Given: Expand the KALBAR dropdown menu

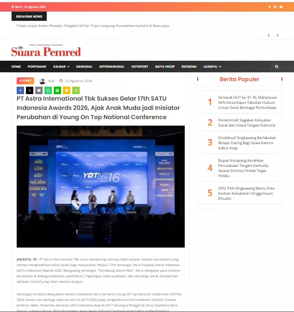Looking at the screenshot, I should 61,67.
